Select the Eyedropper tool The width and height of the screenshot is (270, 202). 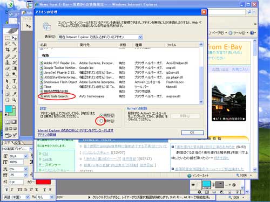click(x=14, y=94)
